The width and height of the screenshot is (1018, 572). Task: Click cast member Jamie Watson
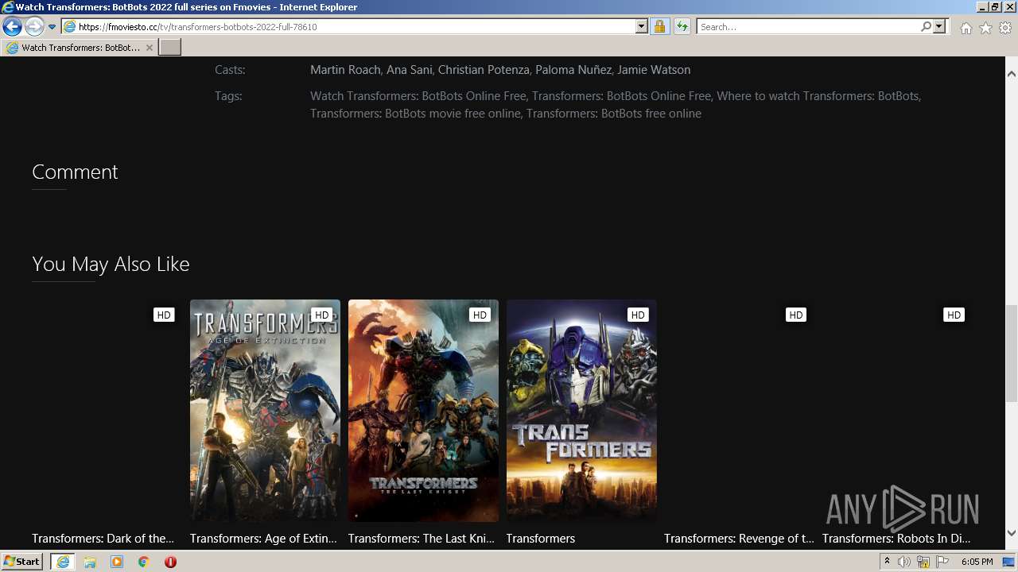[x=654, y=70]
